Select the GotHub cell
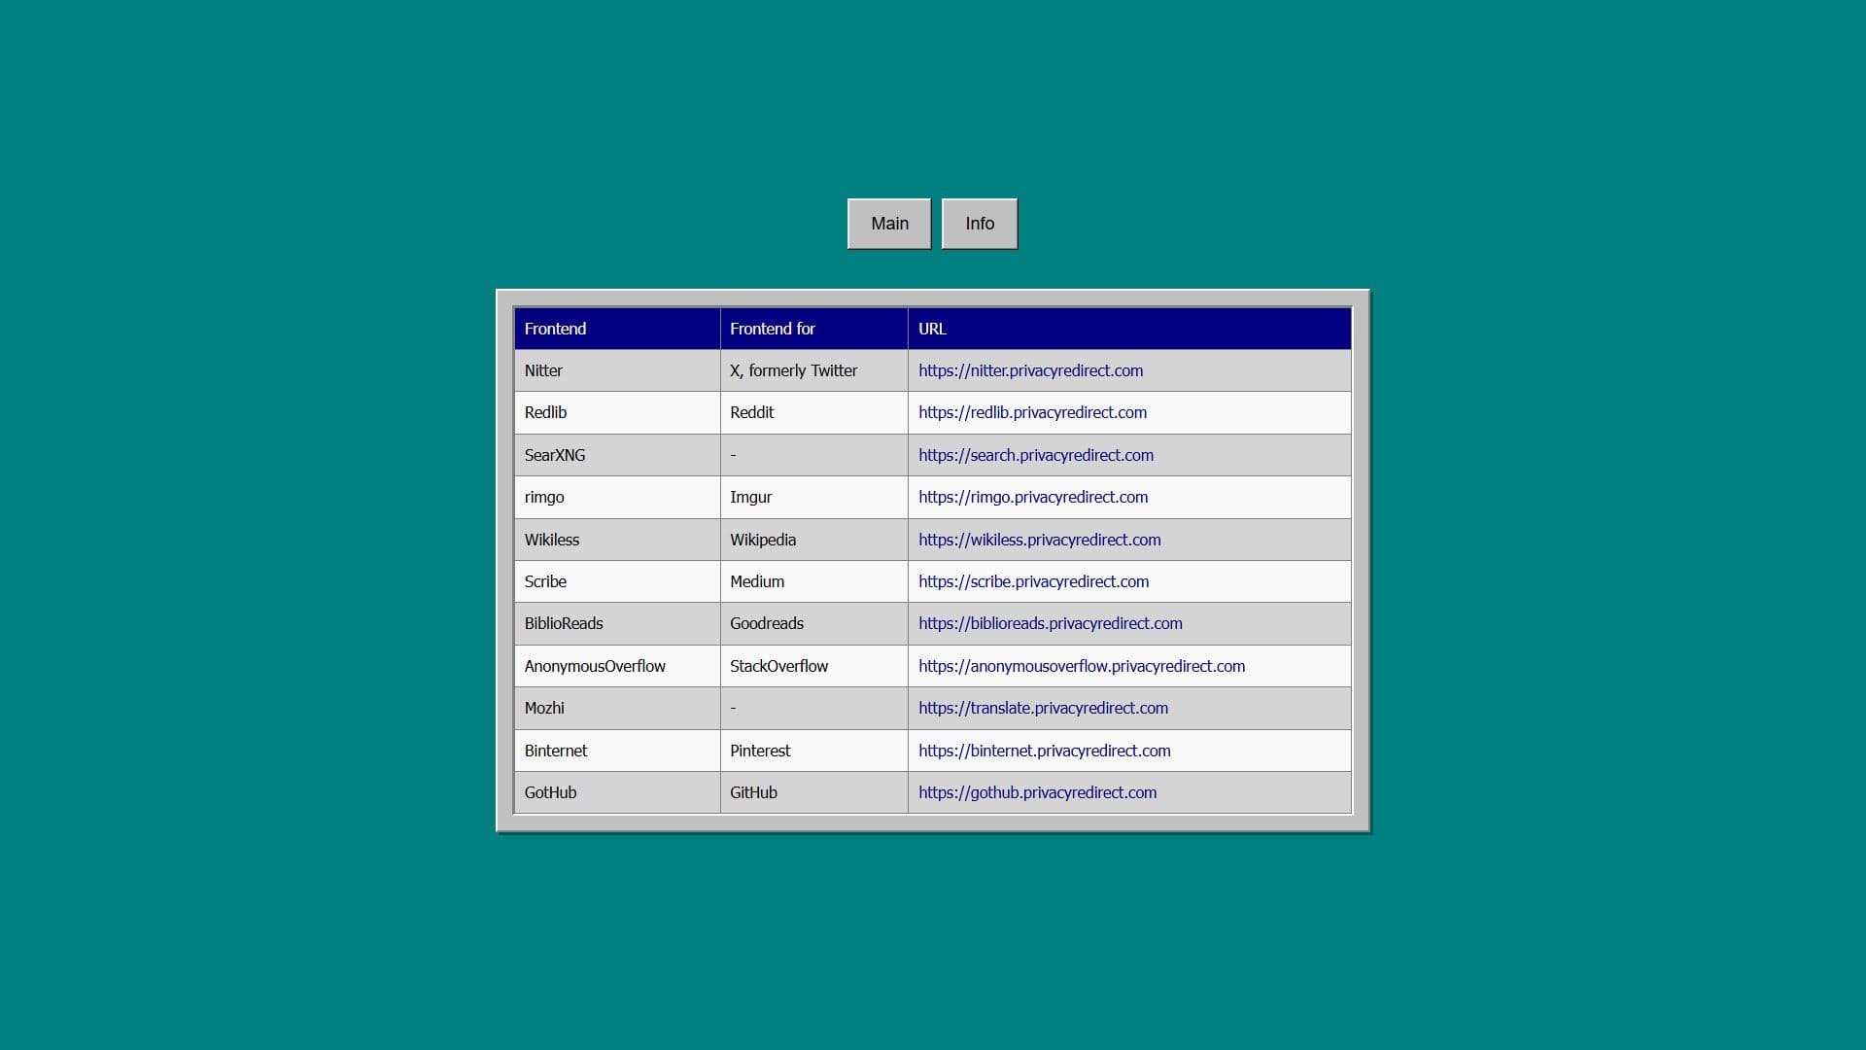1866x1050 pixels. (617, 792)
